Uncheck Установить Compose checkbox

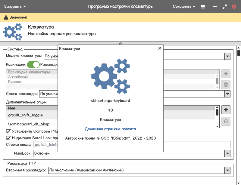click(8, 131)
